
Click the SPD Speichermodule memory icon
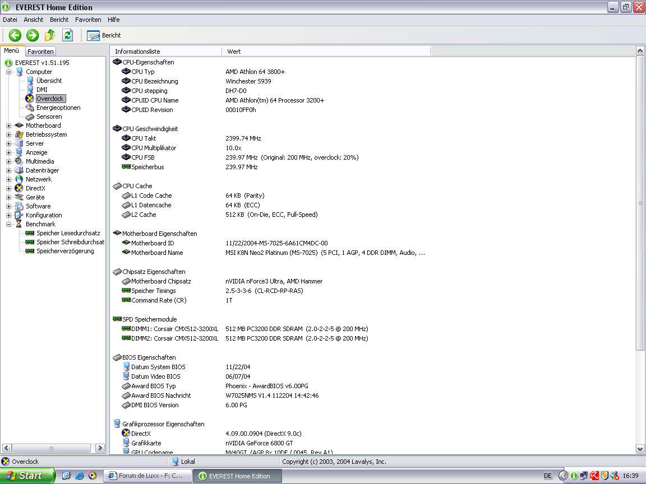(x=117, y=319)
